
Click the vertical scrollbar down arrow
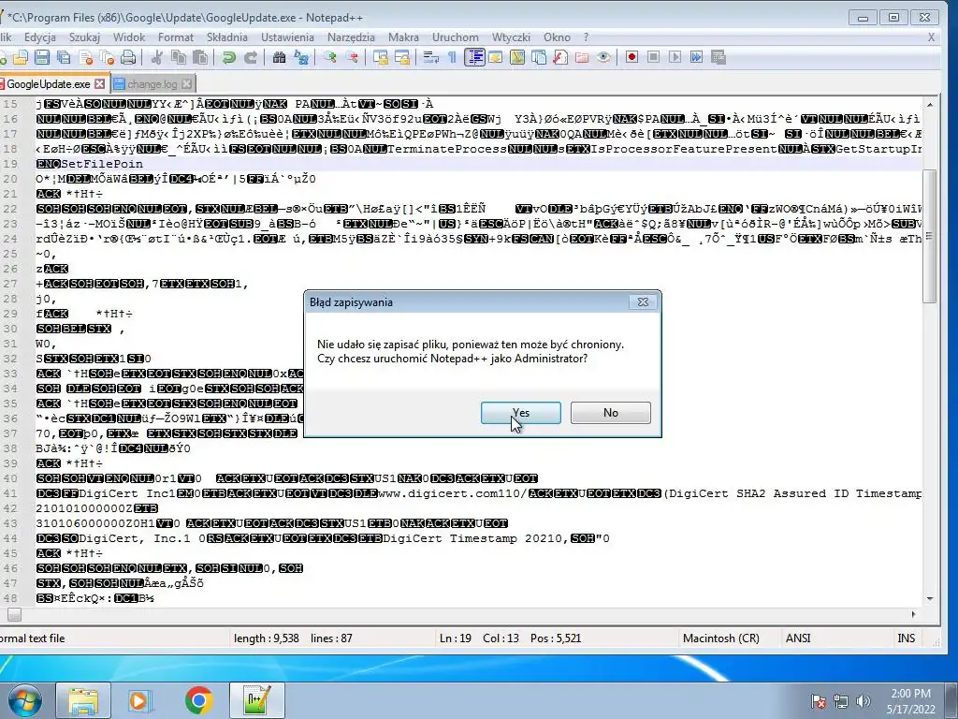(x=929, y=598)
